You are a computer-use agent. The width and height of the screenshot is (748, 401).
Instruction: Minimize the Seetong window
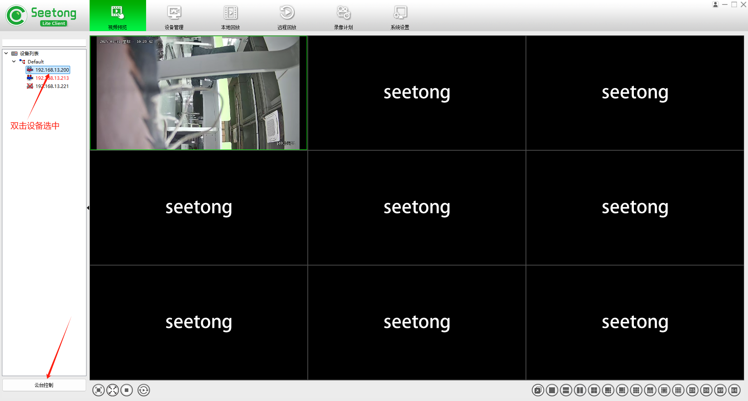click(x=725, y=5)
